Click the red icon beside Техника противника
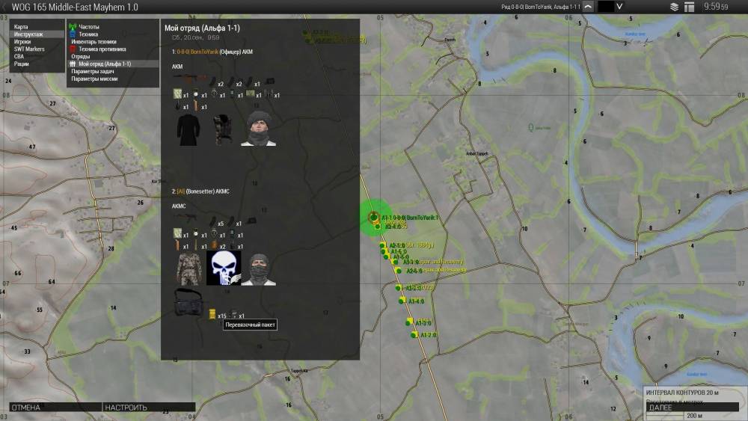The height and width of the screenshot is (421, 748). tap(73, 49)
